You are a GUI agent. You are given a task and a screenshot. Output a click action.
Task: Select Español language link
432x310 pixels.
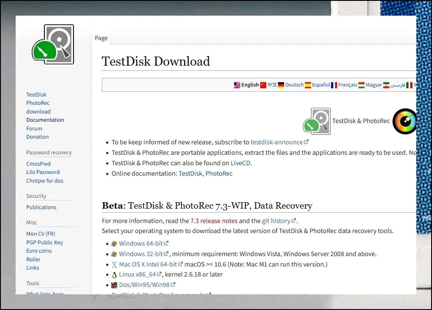point(321,85)
